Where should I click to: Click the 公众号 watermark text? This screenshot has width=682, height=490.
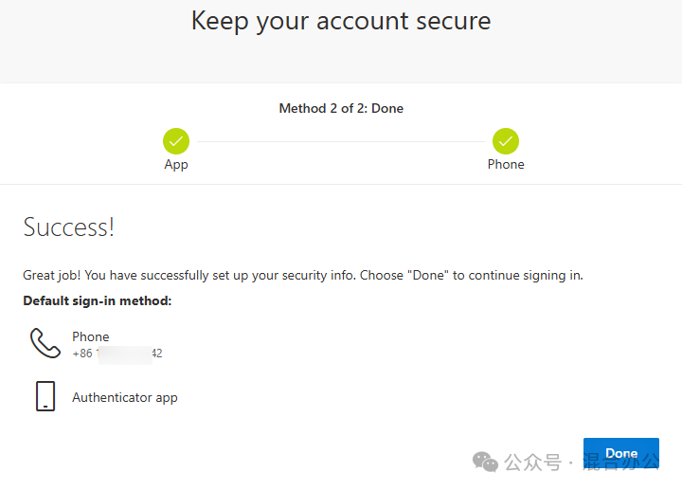tap(532, 463)
